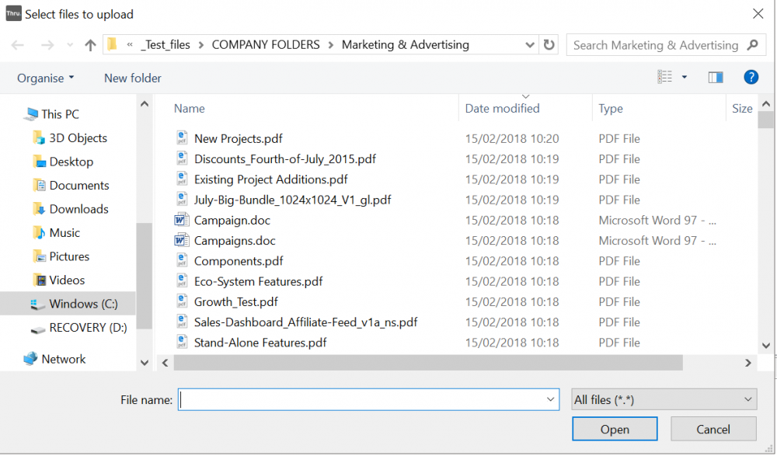Click the Up one level arrow
Screen dimensions: 777x456
click(90, 45)
